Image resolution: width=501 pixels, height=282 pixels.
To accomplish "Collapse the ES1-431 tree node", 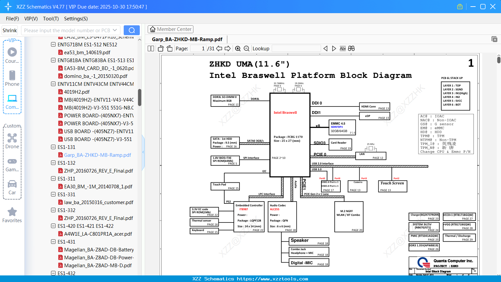I will [x=53, y=242].
